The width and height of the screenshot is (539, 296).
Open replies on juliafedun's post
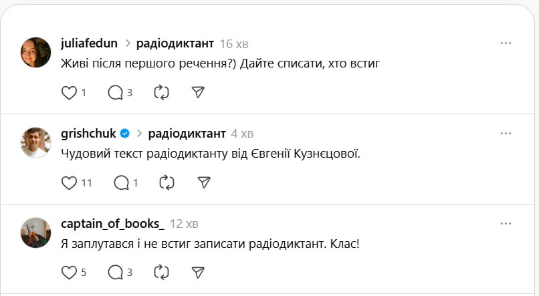(x=116, y=93)
